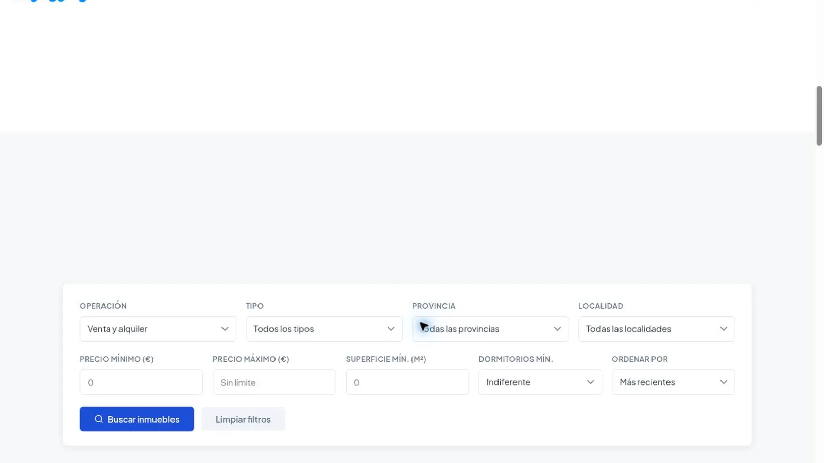Click the page vertical scrollbar thumb

pyautogui.click(x=819, y=116)
